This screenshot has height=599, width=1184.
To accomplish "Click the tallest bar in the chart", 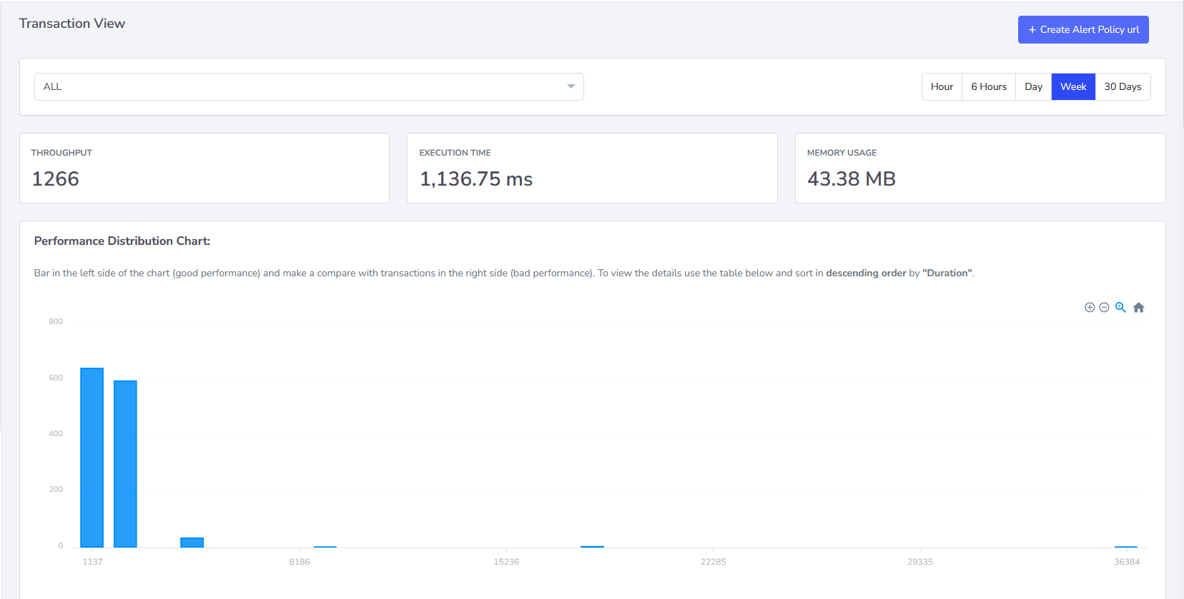I will pyautogui.click(x=92, y=458).
